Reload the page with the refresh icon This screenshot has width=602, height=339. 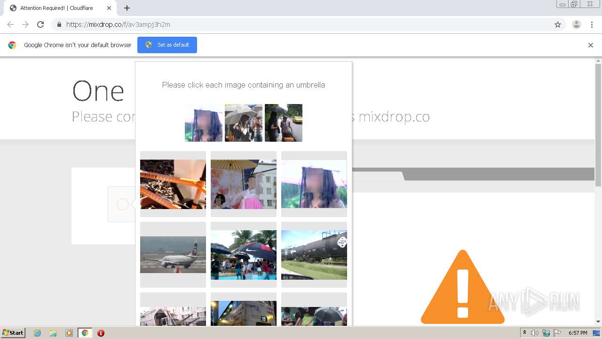pyautogui.click(x=40, y=24)
